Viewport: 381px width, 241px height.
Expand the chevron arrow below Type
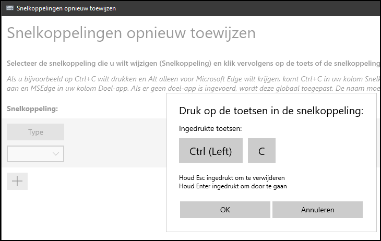point(56,154)
